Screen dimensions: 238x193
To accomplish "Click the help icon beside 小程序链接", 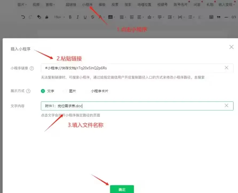I will point(32,68).
